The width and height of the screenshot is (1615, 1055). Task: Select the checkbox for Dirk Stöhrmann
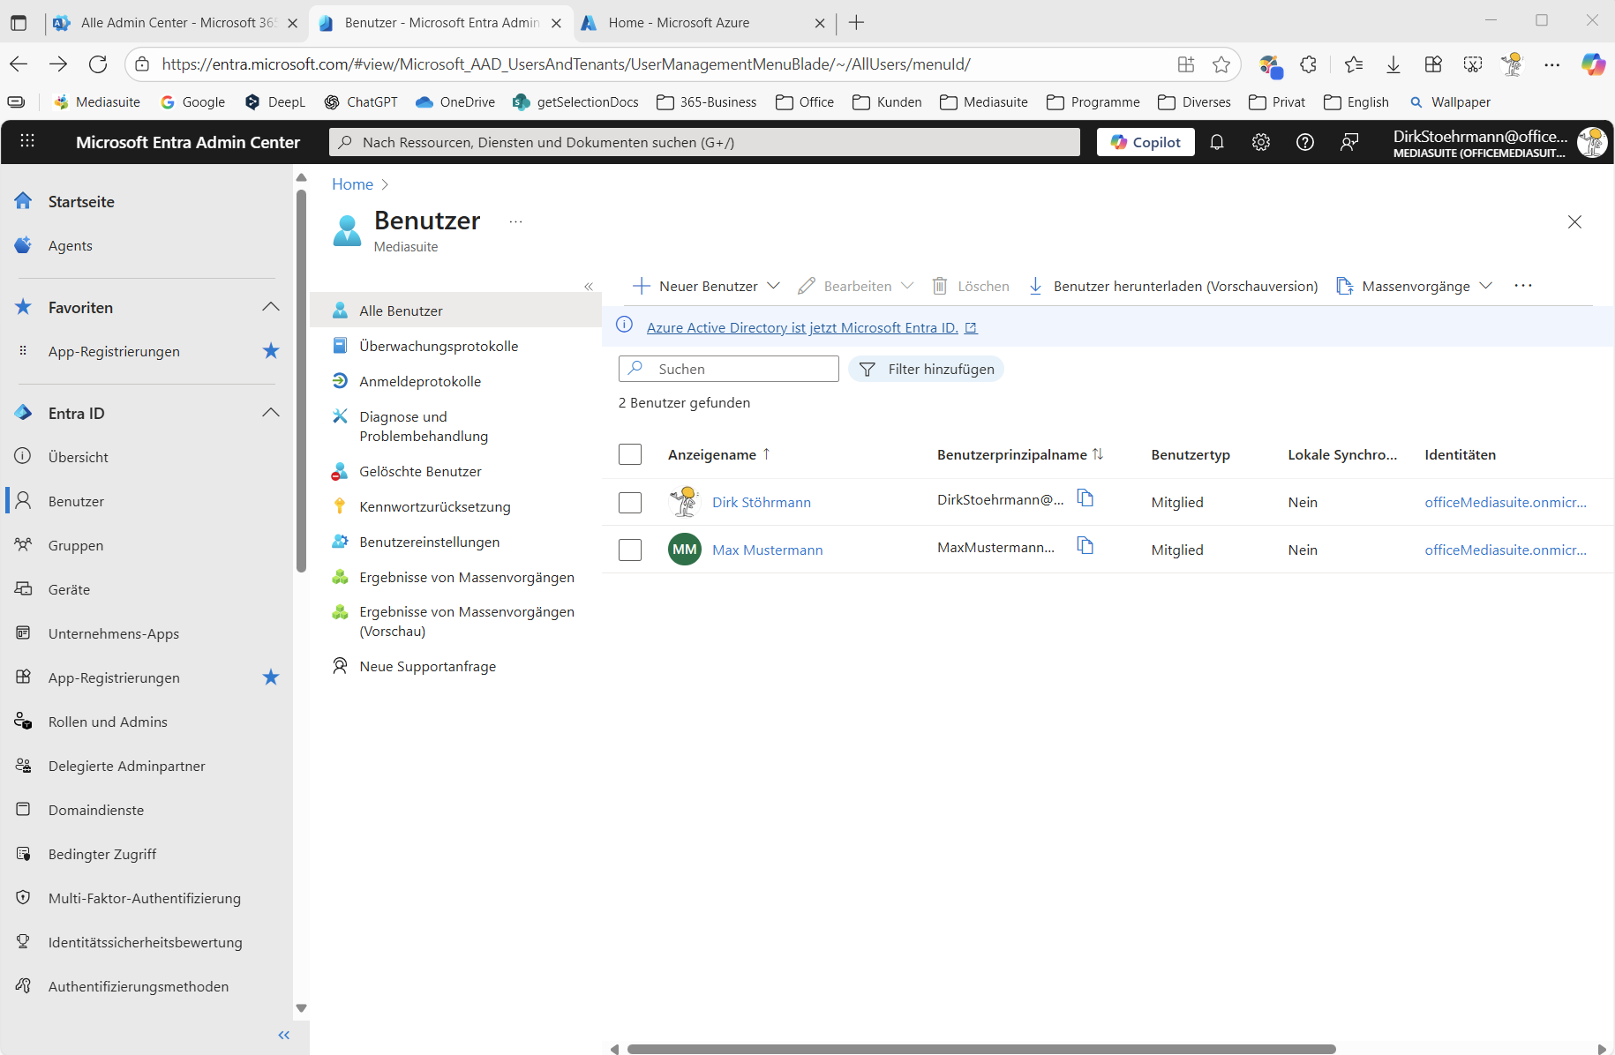point(630,503)
